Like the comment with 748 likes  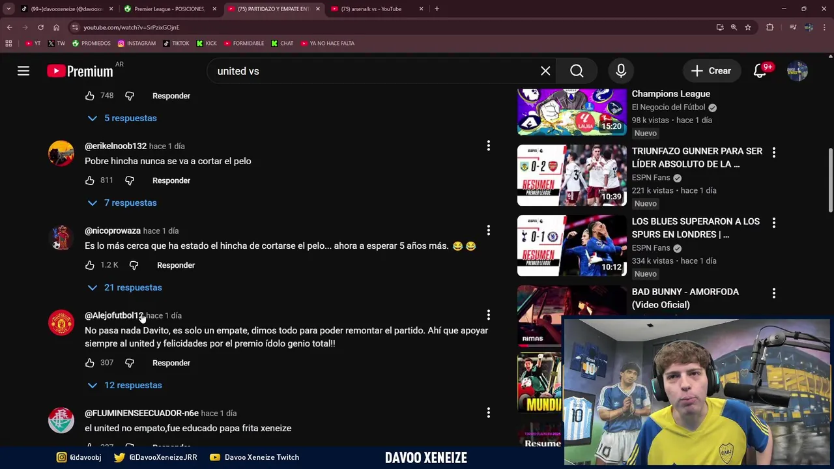(90, 96)
